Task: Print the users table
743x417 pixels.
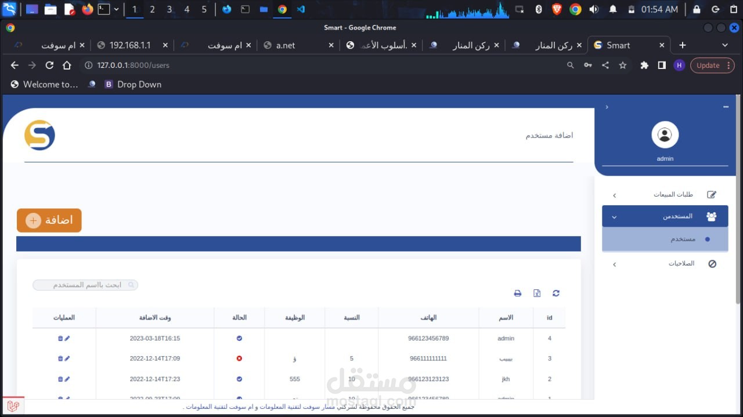Action: point(518,293)
